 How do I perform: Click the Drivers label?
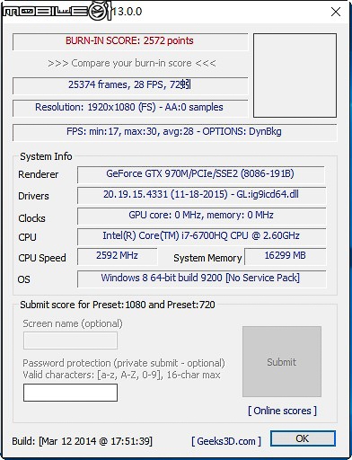pos(33,196)
